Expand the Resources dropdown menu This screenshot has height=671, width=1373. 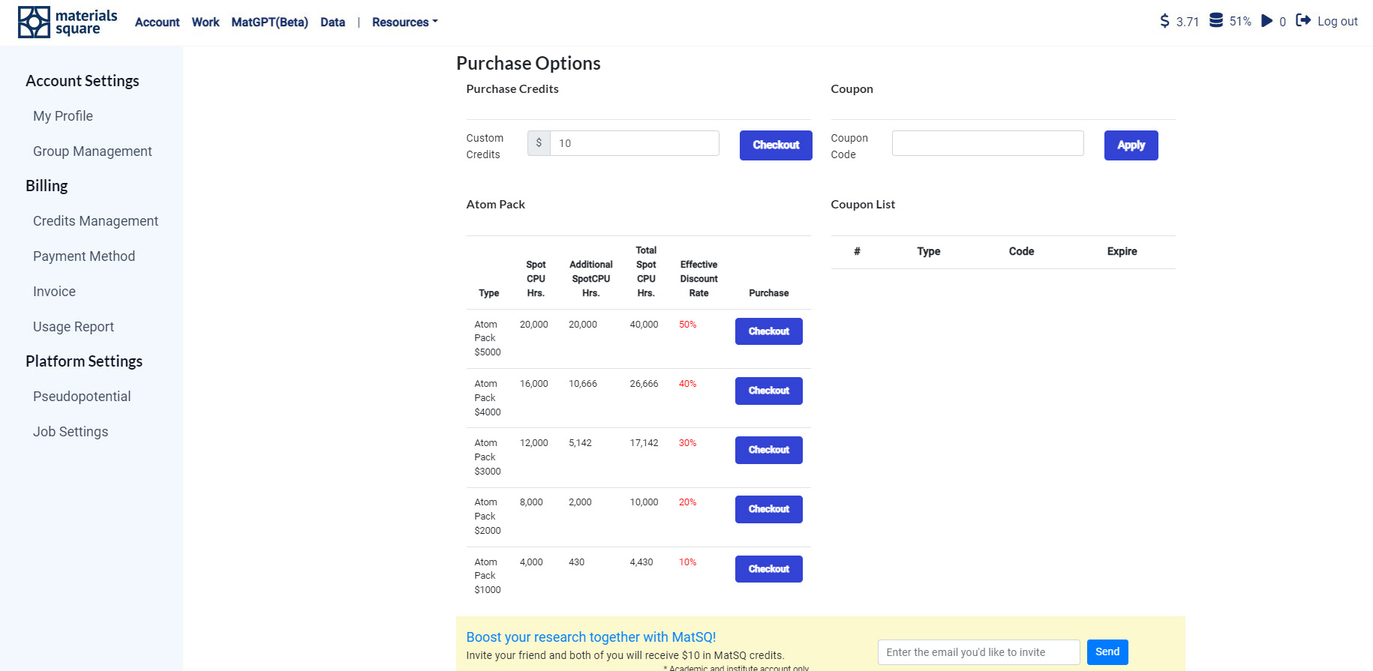point(404,22)
